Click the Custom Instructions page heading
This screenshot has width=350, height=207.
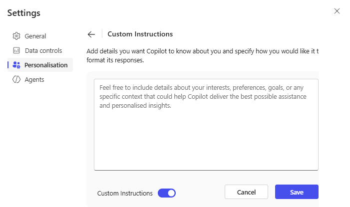[x=140, y=34]
